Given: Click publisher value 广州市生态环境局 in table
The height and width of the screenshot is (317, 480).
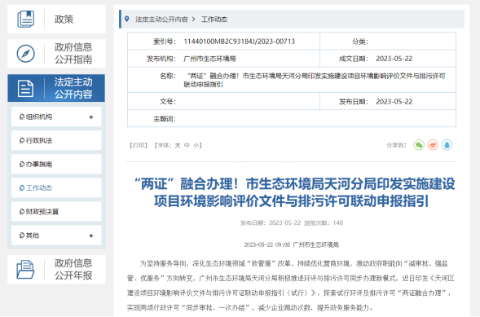Looking at the screenshot, I should click(x=209, y=59).
